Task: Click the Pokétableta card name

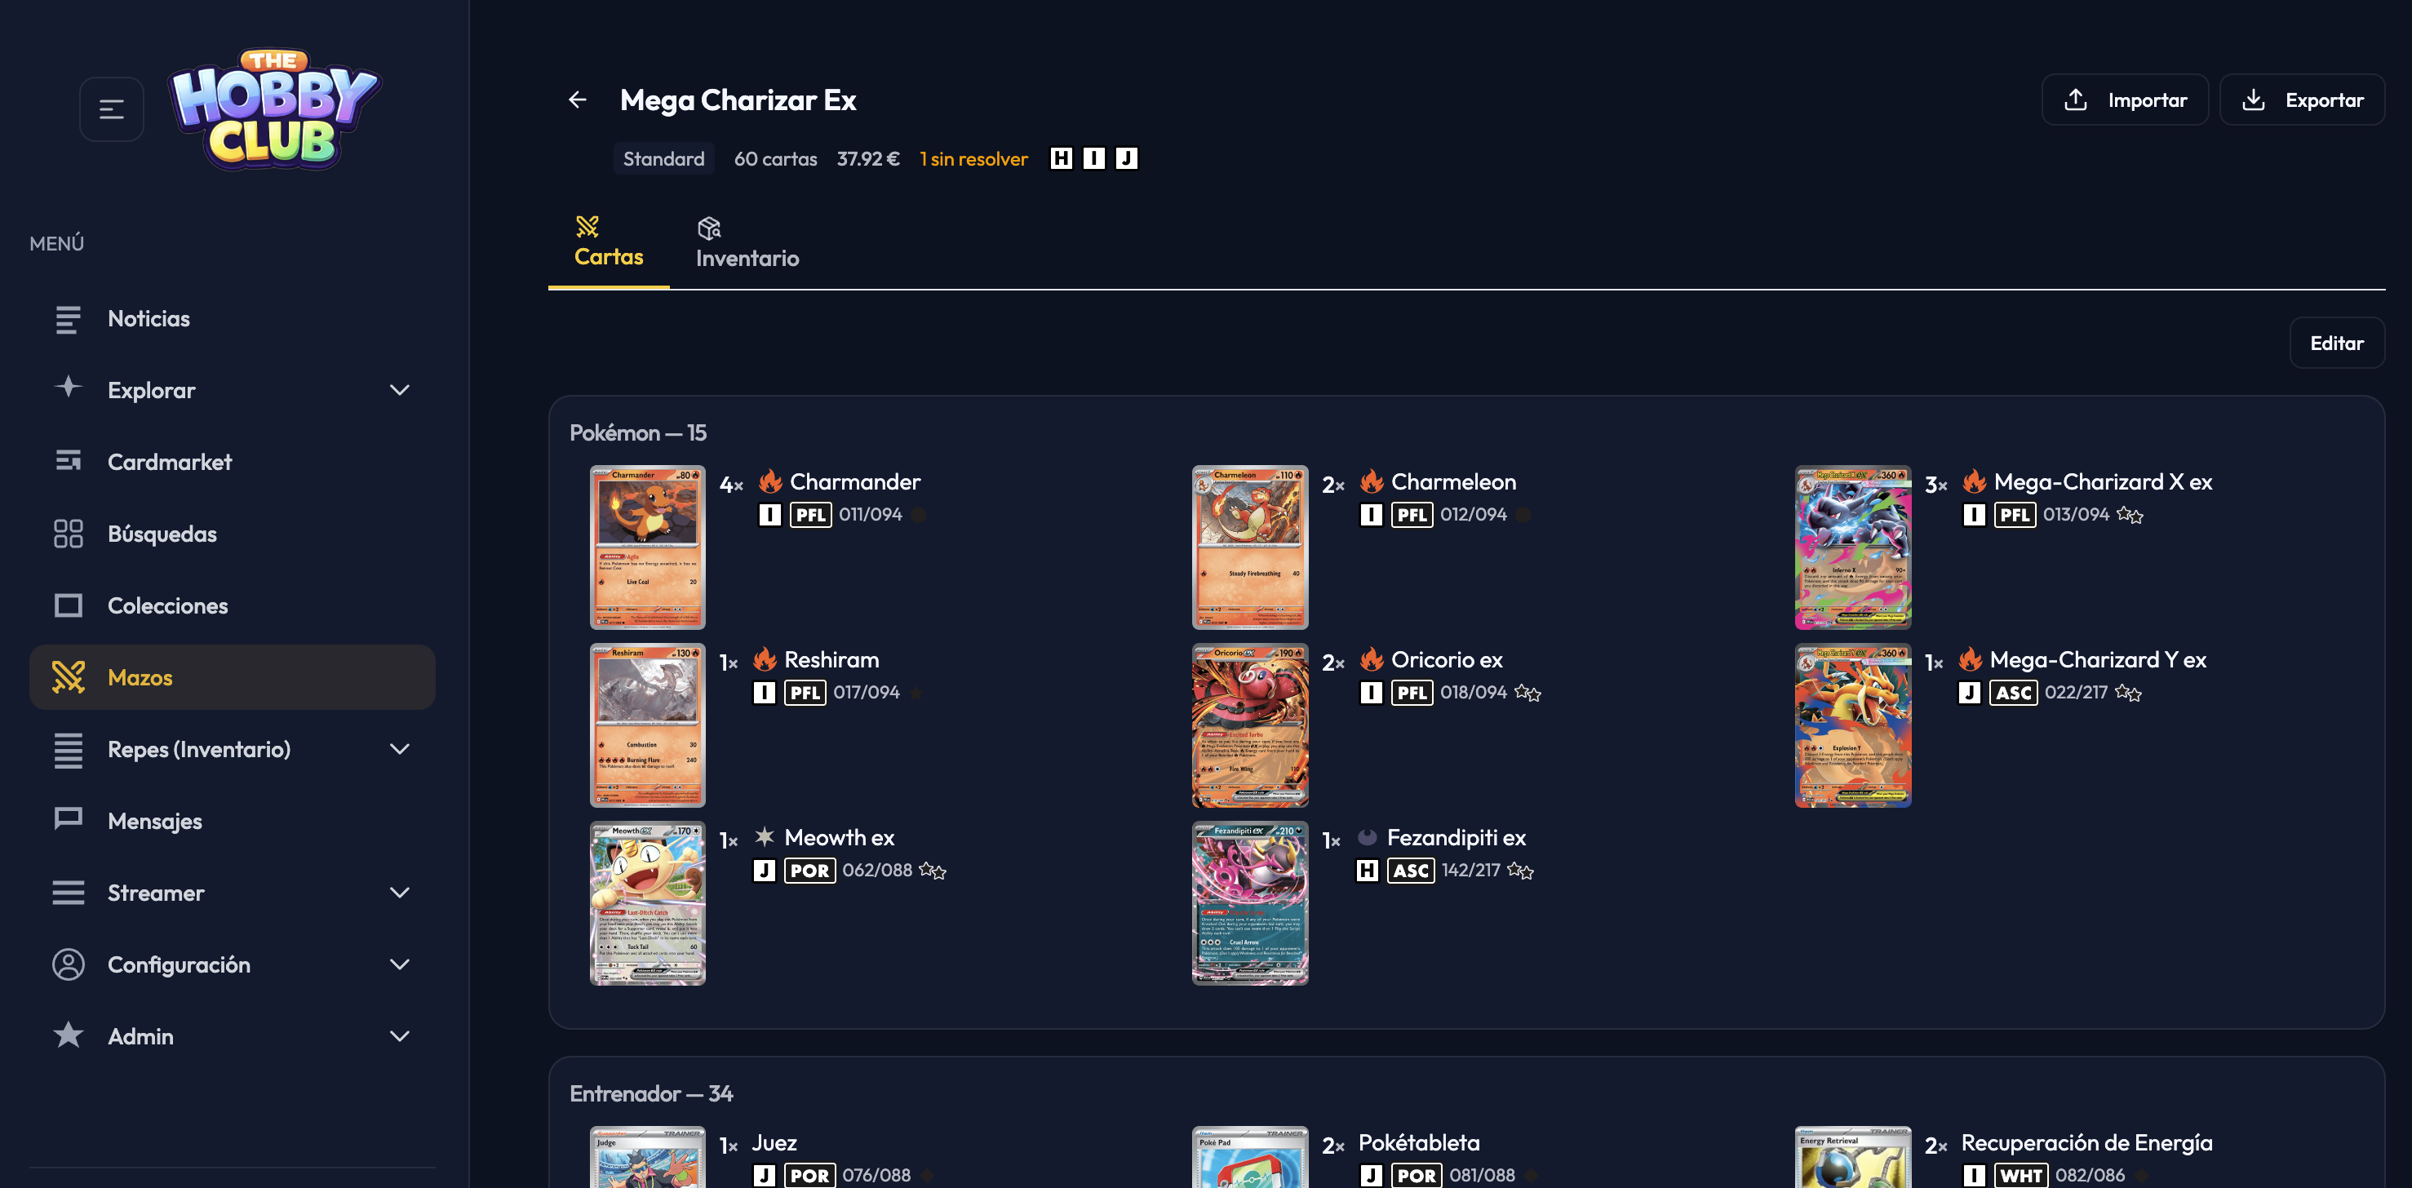Action: (x=1418, y=1143)
